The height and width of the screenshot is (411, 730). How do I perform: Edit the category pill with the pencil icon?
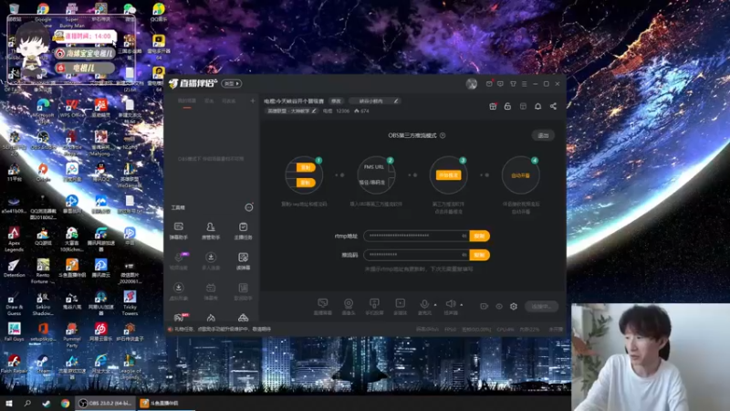click(375, 101)
